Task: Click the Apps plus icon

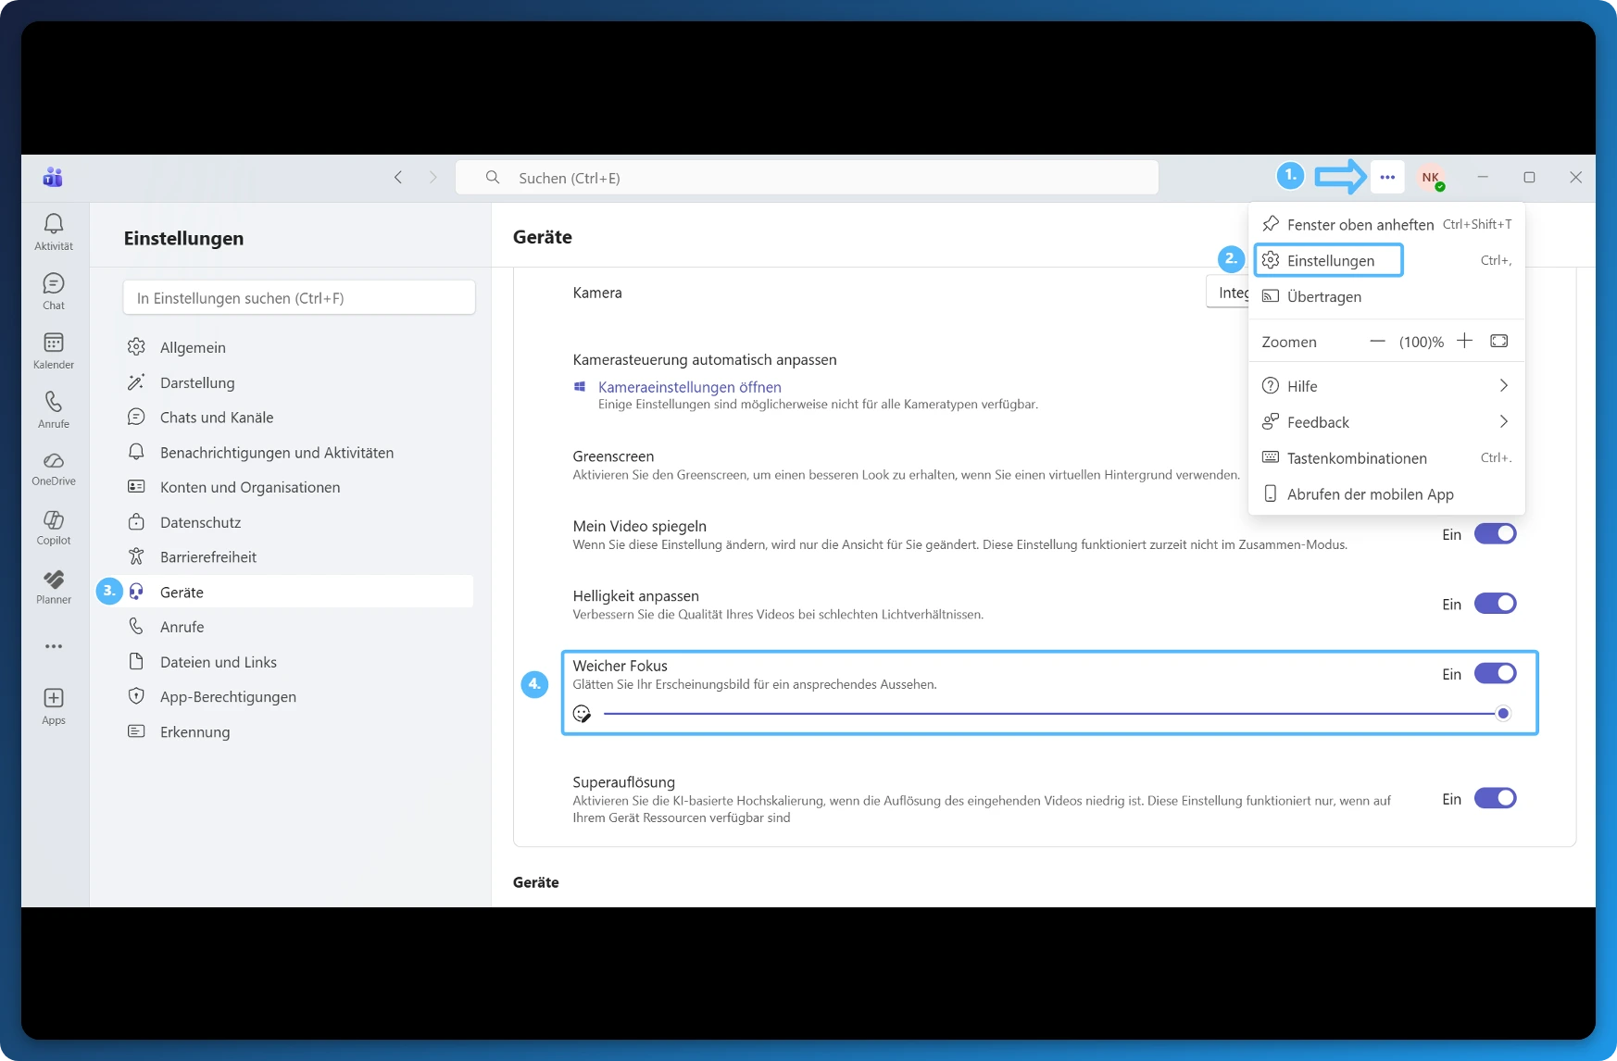Action: click(x=54, y=698)
